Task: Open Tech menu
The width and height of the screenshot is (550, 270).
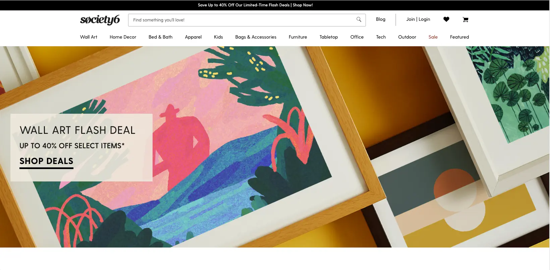Action: (381, 37)
